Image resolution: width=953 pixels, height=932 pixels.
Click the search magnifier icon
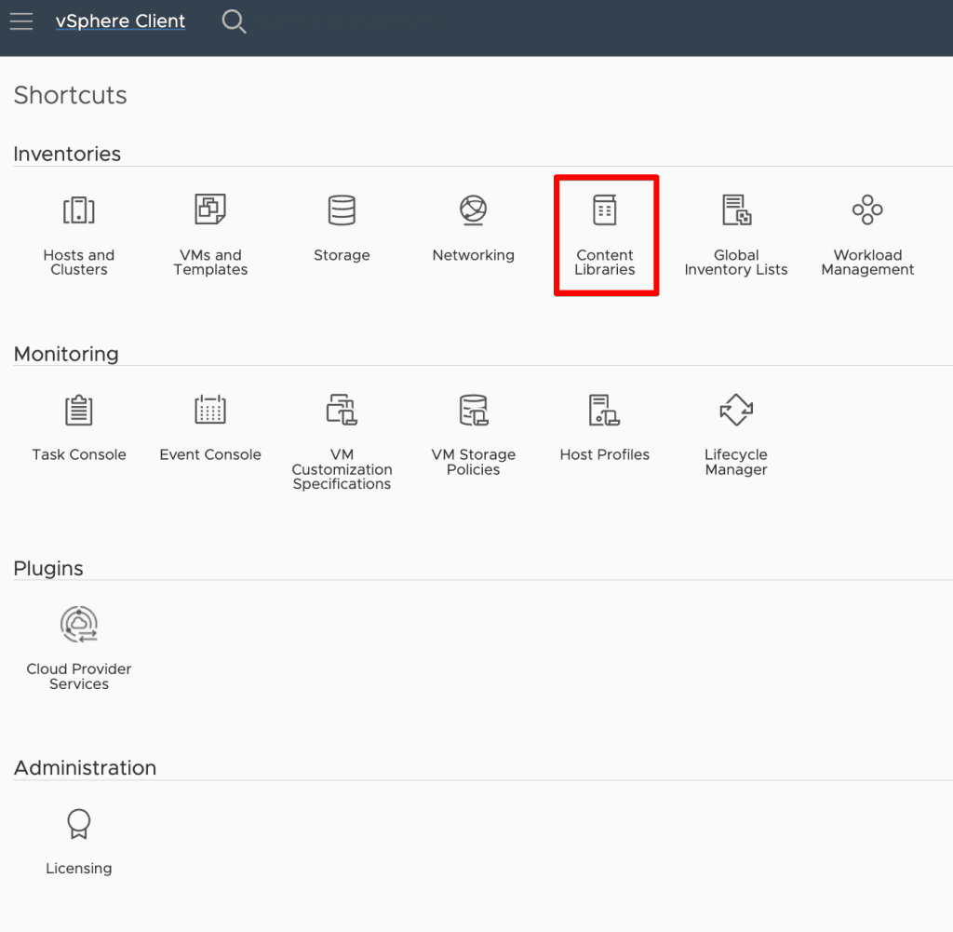click(234, 21)
